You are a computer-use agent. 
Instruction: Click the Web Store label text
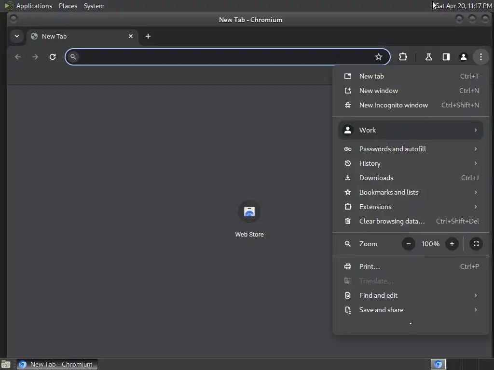249,235
